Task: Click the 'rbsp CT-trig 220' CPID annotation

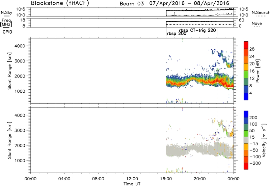Action: [x=197, y=30]
